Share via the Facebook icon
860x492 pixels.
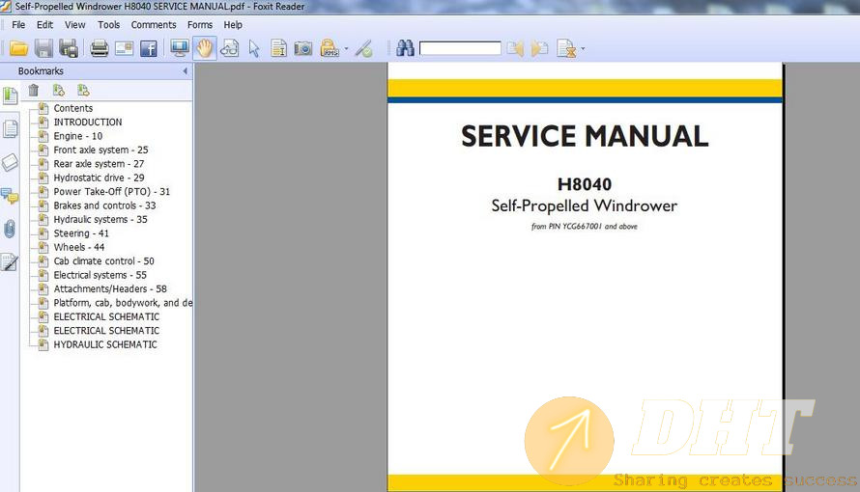pos(149,48)
